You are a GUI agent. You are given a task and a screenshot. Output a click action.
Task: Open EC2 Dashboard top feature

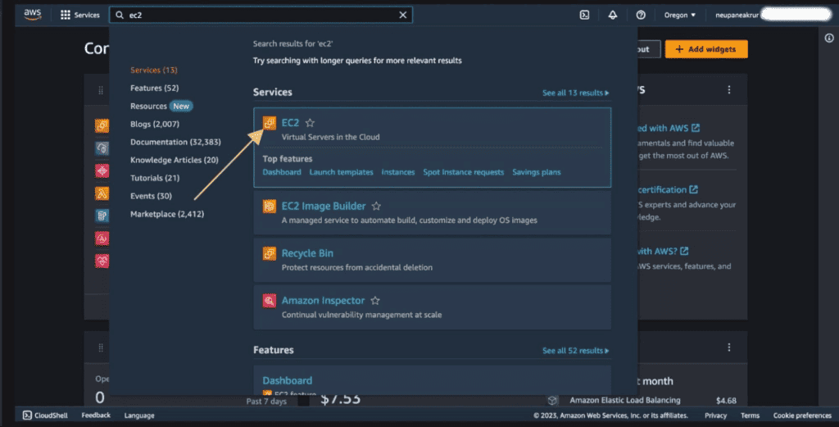tap(282, 172)
